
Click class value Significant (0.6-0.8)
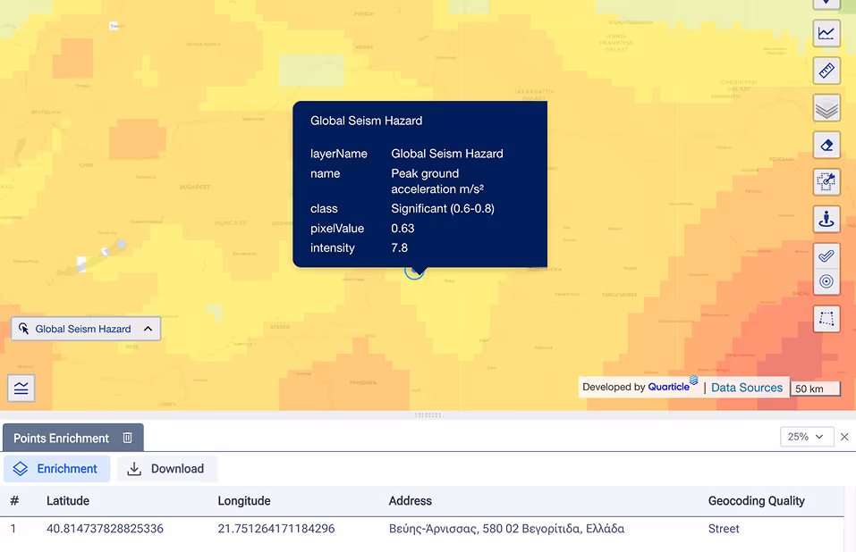coord(443,209)
